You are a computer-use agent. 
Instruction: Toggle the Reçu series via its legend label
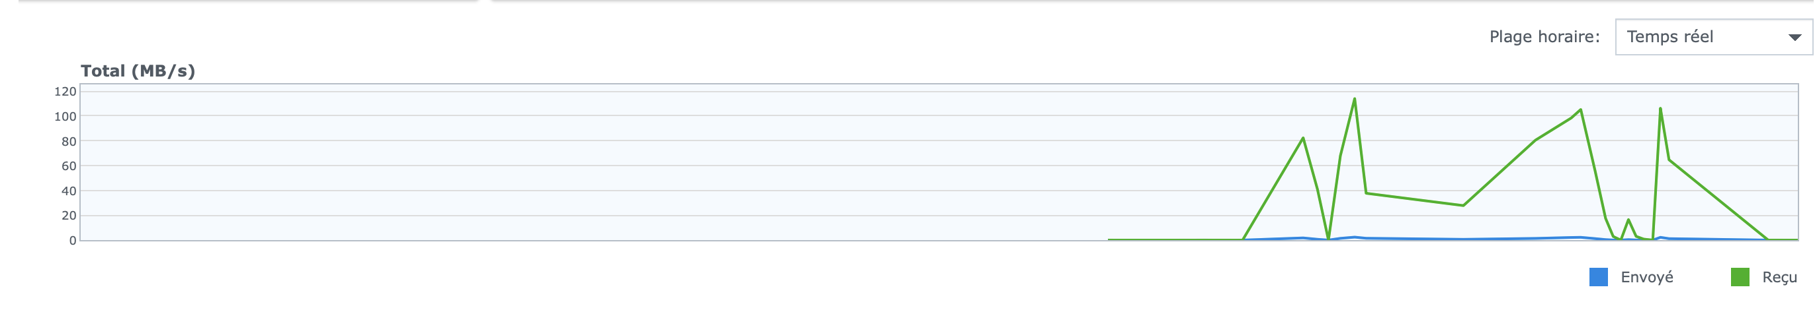tap(1779, 278)
